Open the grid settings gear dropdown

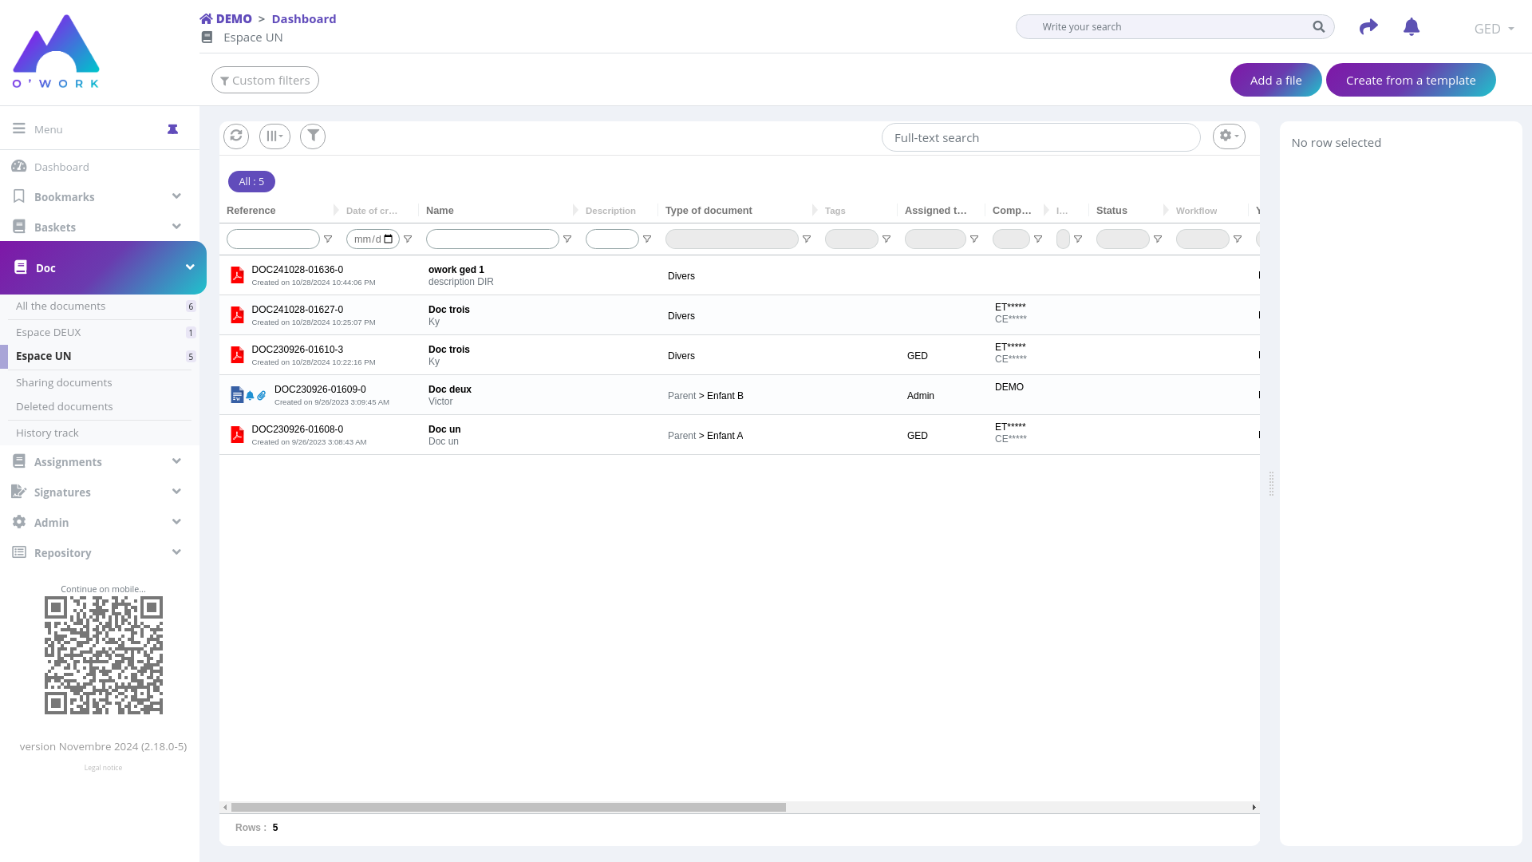1229,136
